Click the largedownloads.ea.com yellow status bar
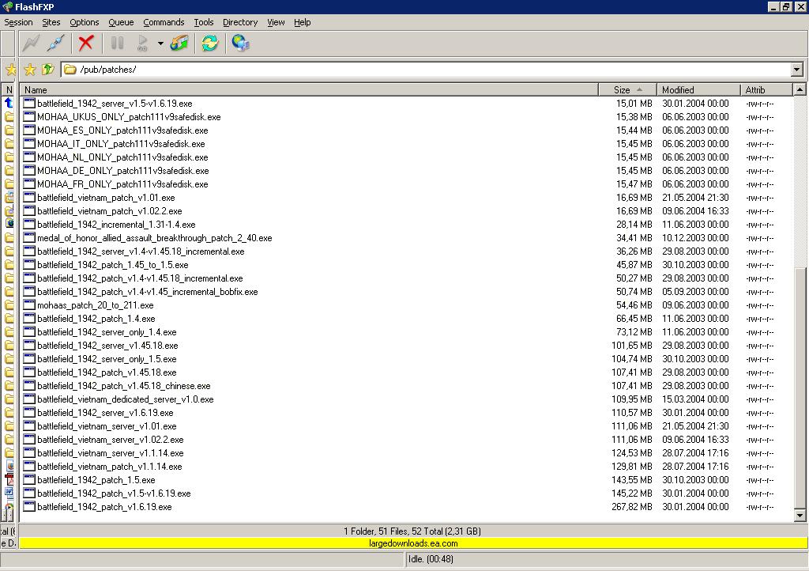Screen dimensions: 809x571 (x=413, y=543)
